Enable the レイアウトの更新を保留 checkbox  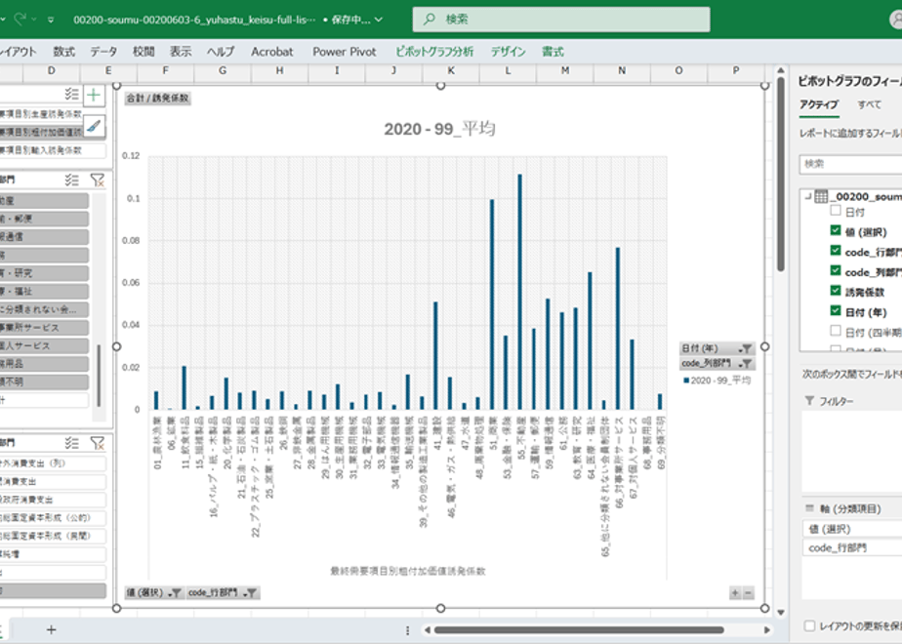809,625
